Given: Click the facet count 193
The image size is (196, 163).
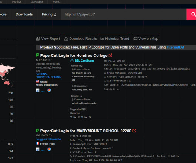Looking at the screenshot, I should 10,158.
